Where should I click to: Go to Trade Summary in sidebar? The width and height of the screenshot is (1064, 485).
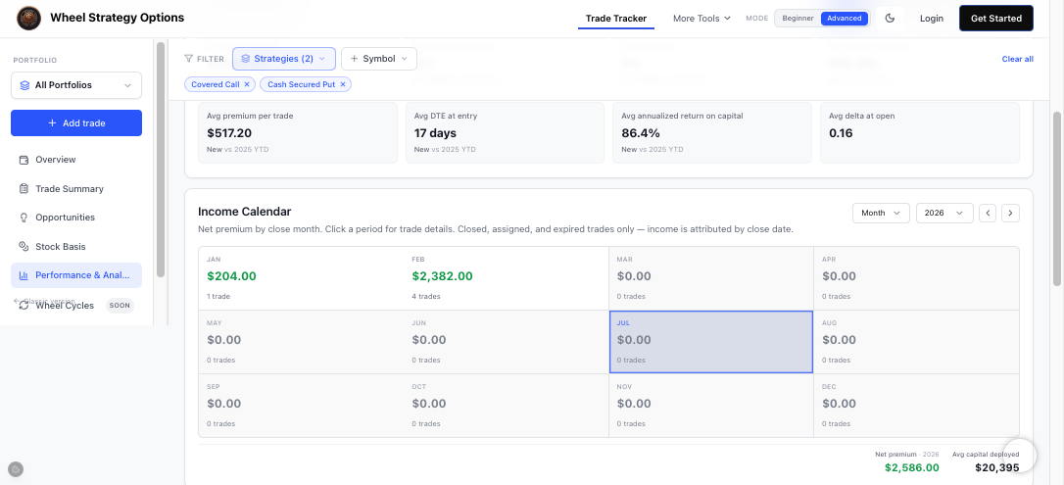pos(76,188)
